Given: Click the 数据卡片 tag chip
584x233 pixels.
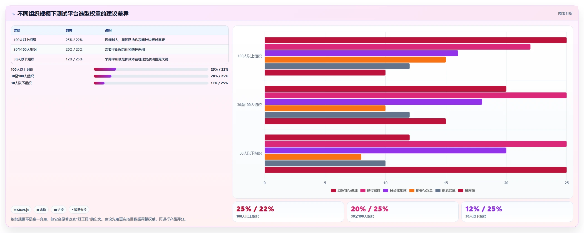Looking at the screenshot, I should click(x=79, y=210).
